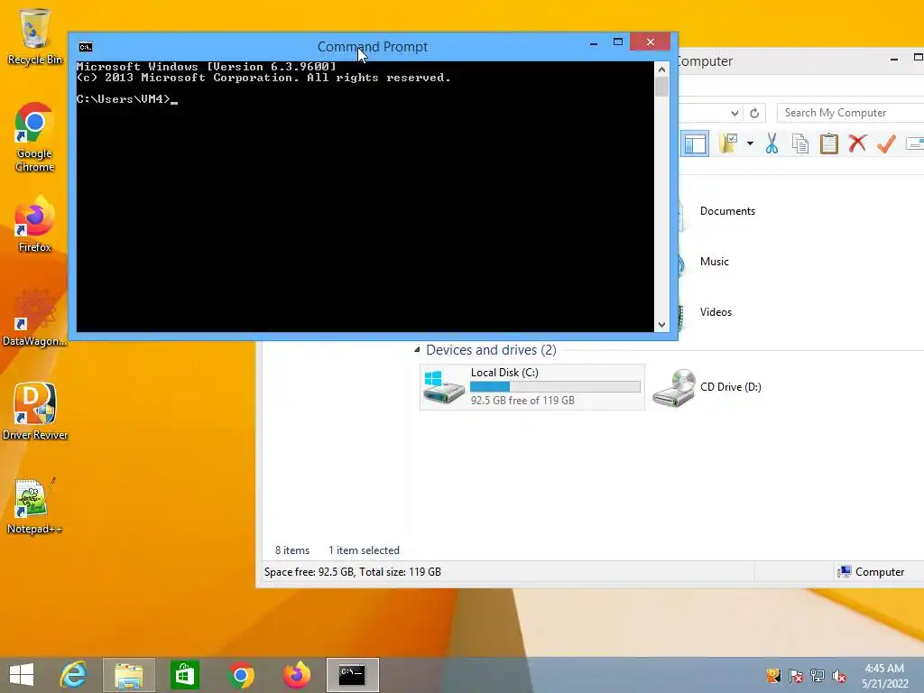Select the Command Prompt taskbar button
The image size is (924, 693).
[x=353, y=675]
